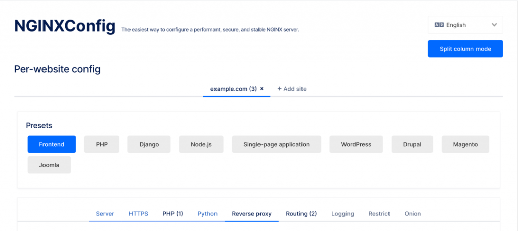Go to the Restrict tab
The height and width of the screenshot is (231, 518).
(379, 214)
